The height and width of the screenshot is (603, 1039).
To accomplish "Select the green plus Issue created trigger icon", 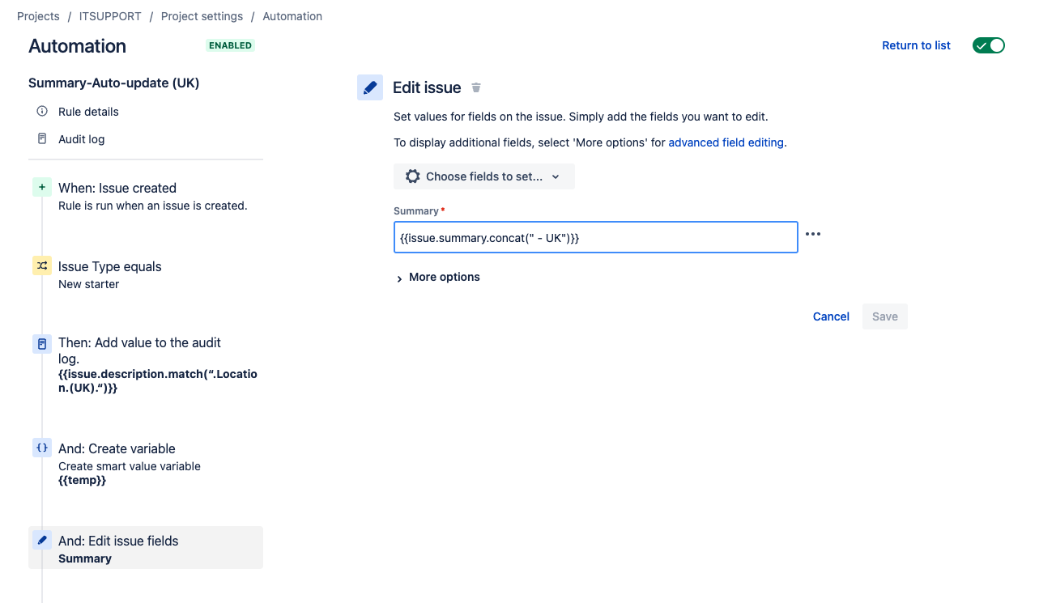I will tap(42, 187).
